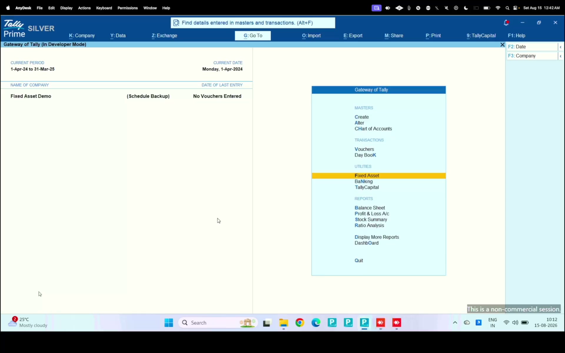565x353 pixels.
Task: Click the OneDrive cloud icon in system tray
Action: 467,323
